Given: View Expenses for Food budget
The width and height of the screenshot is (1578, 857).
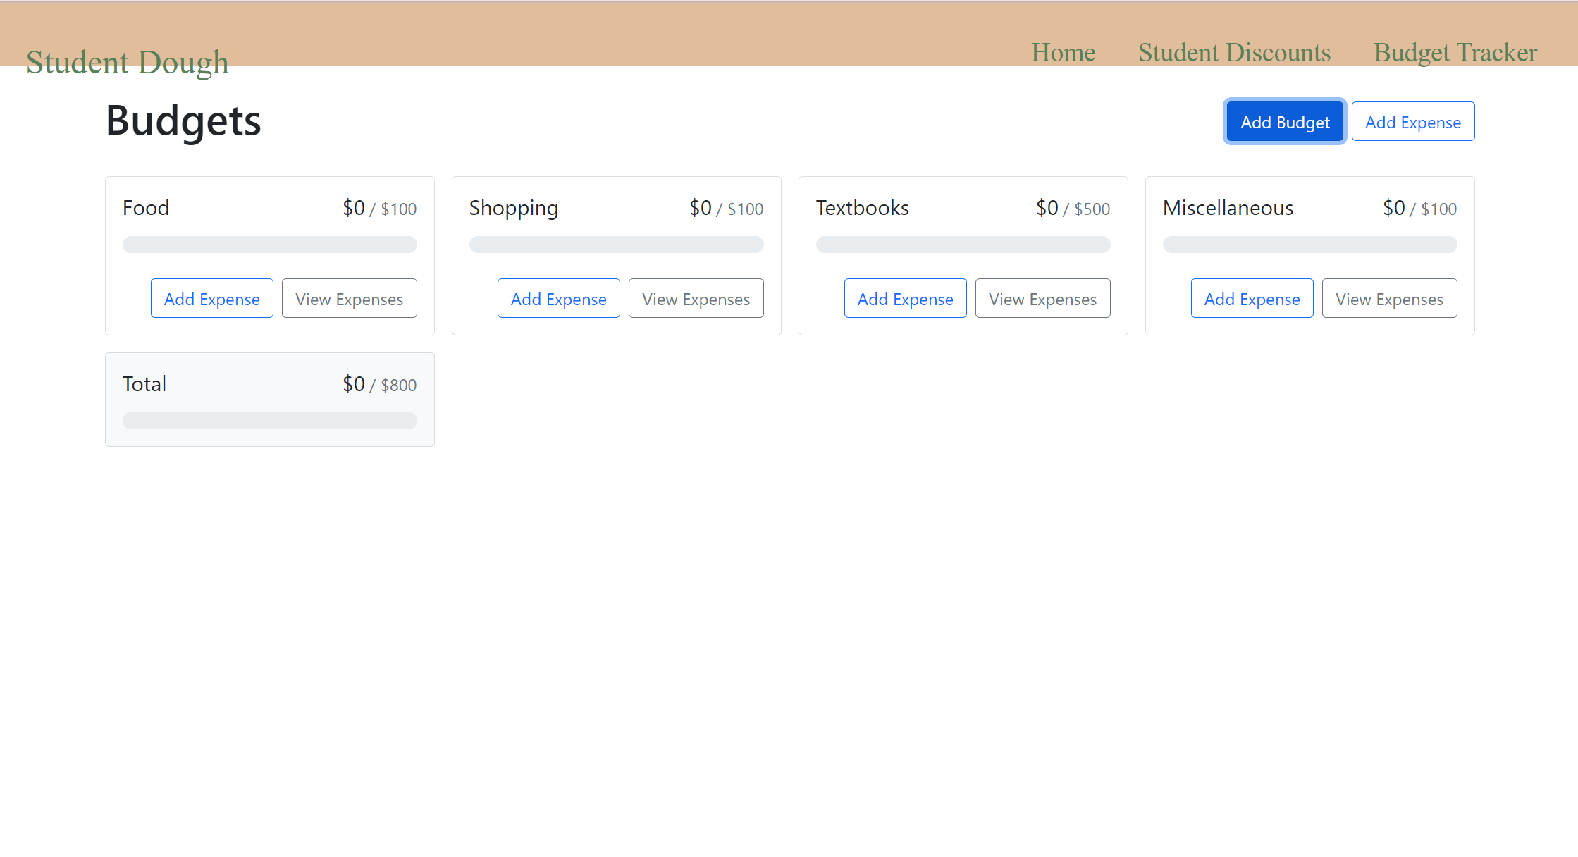Looking at the screenshot, I should click(349, 299).
